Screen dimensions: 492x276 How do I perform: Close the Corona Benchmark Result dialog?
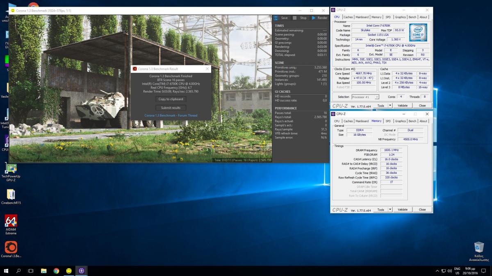pos(207,69)
